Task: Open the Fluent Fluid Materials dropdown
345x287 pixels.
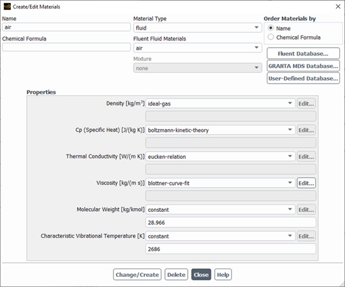Action: pyautogui.click(x=198, y=48)
